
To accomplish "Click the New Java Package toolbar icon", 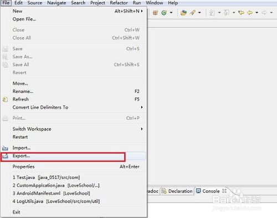I will tap(155, 13).
